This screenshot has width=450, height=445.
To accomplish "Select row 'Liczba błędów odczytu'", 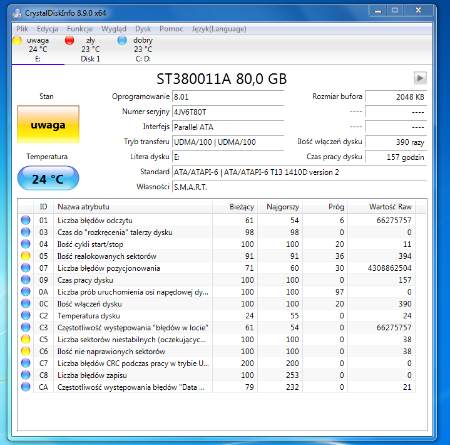I will (217, 220).
